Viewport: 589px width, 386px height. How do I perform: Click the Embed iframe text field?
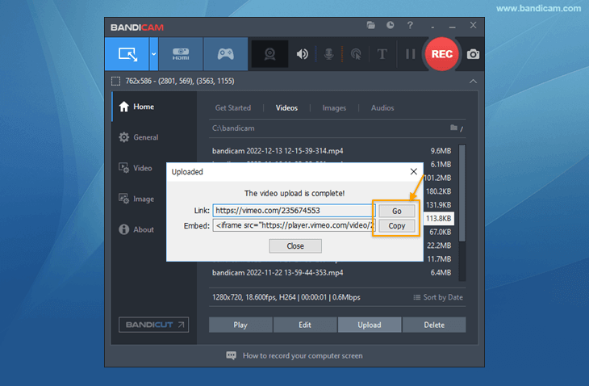pos(294,225)
